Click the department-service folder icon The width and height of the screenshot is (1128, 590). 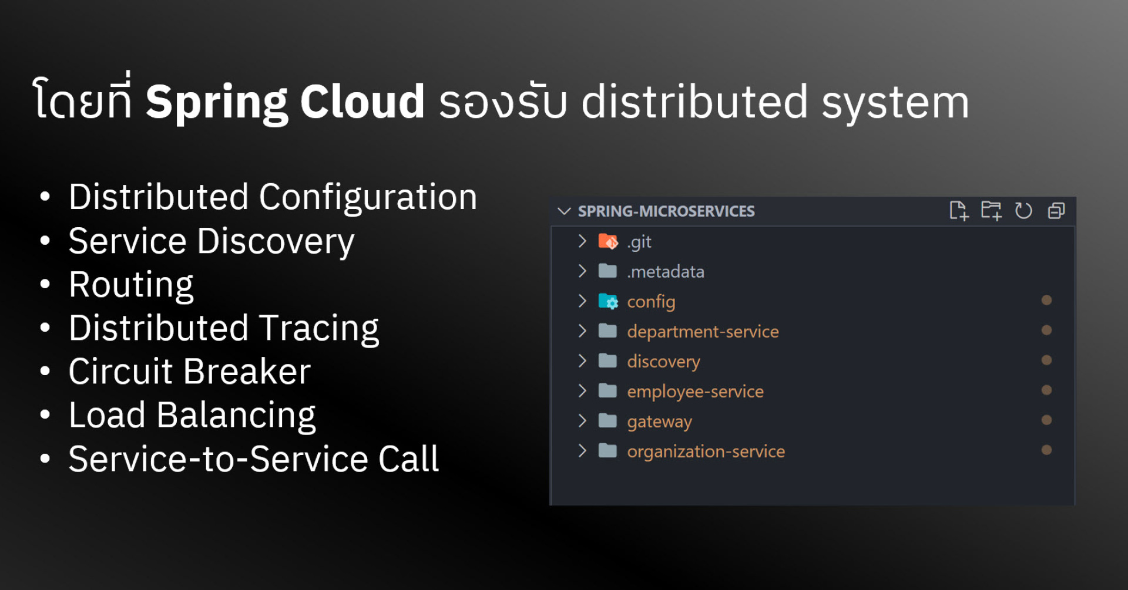(x=607, y=331)
